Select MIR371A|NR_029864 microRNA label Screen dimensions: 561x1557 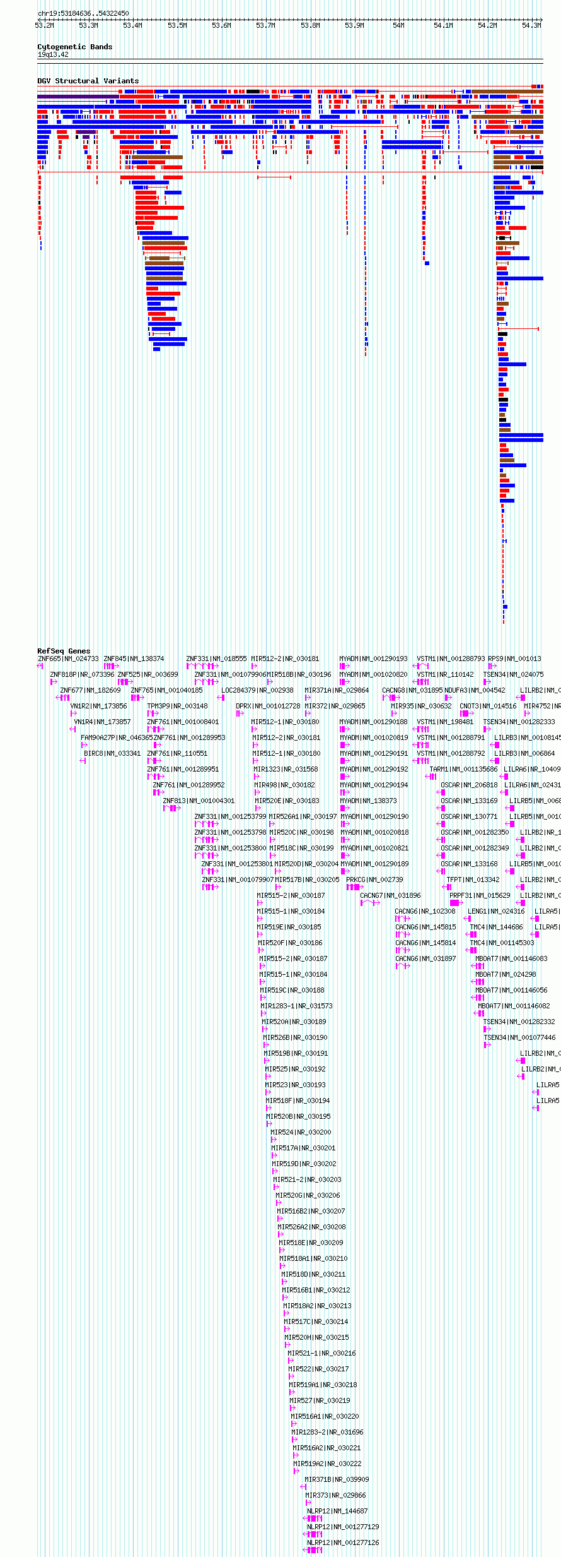(x=337, y=690)
